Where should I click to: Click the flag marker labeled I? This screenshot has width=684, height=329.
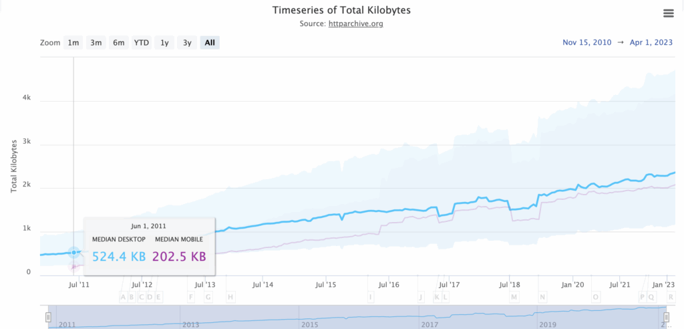tap(370, 297)
